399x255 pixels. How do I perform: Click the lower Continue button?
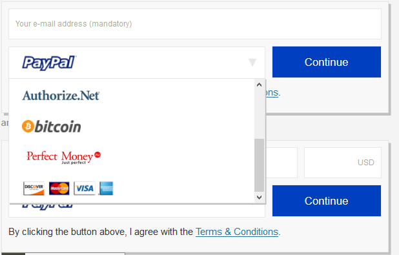[327, 201]
